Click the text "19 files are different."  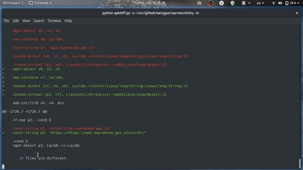point(44,158)
